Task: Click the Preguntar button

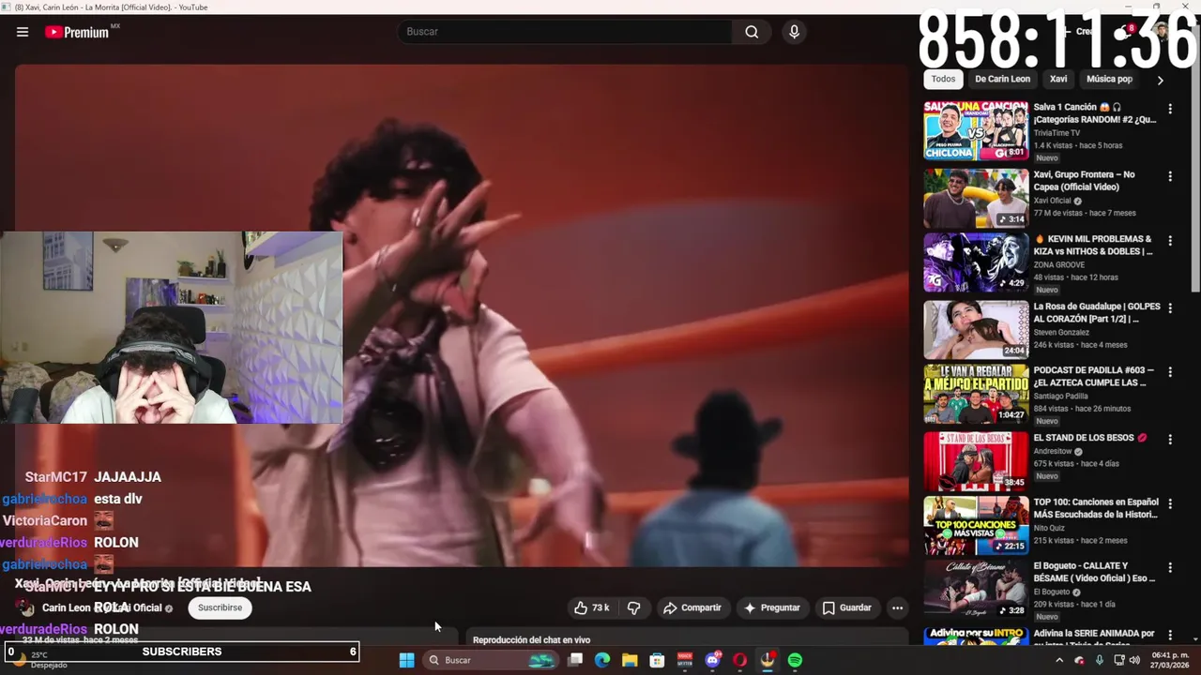Action: pyautogui.click(x=771, y=607)
